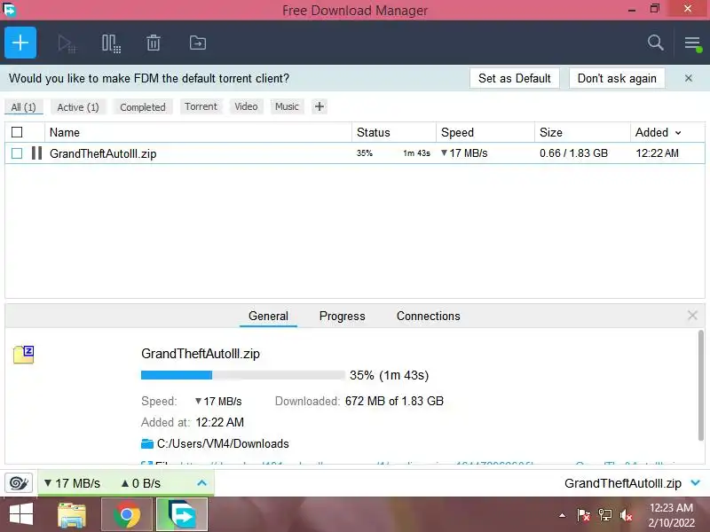Click the details panel vertical scrollbar
Screen dimensions: 710x532
point(700,385)
